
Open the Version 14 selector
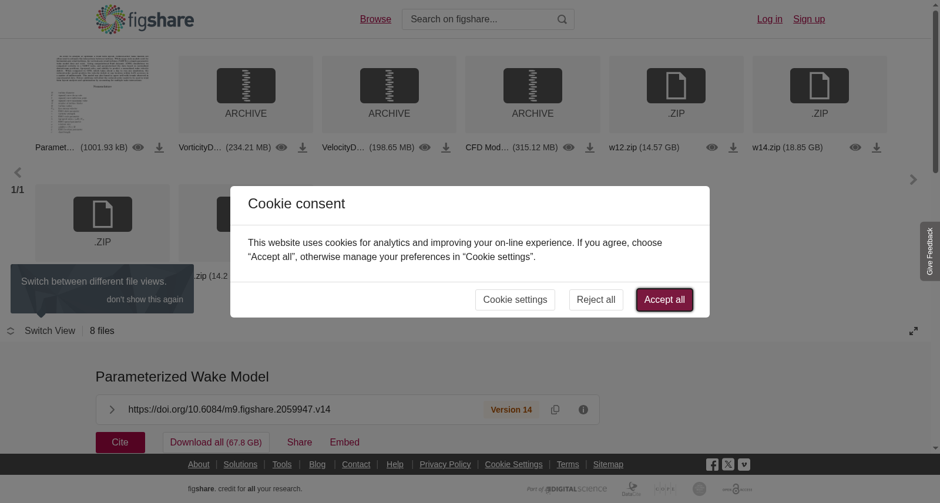click(511, 410)
